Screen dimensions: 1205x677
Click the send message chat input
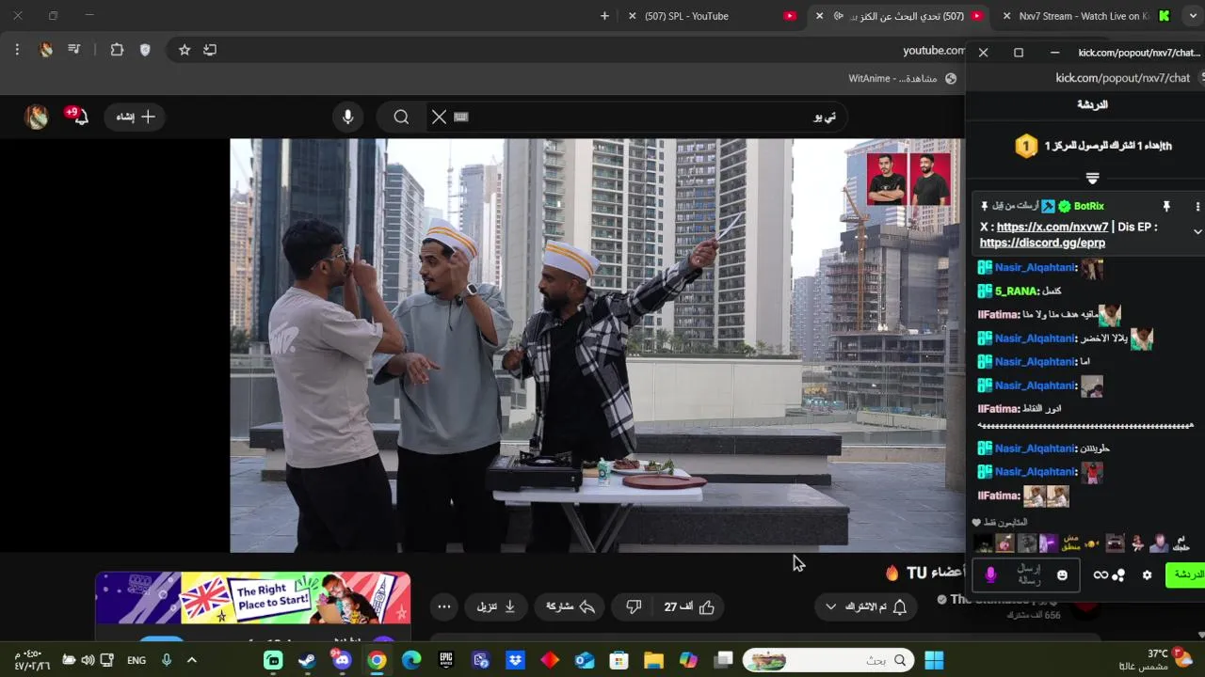click(x=1026, y=575)
